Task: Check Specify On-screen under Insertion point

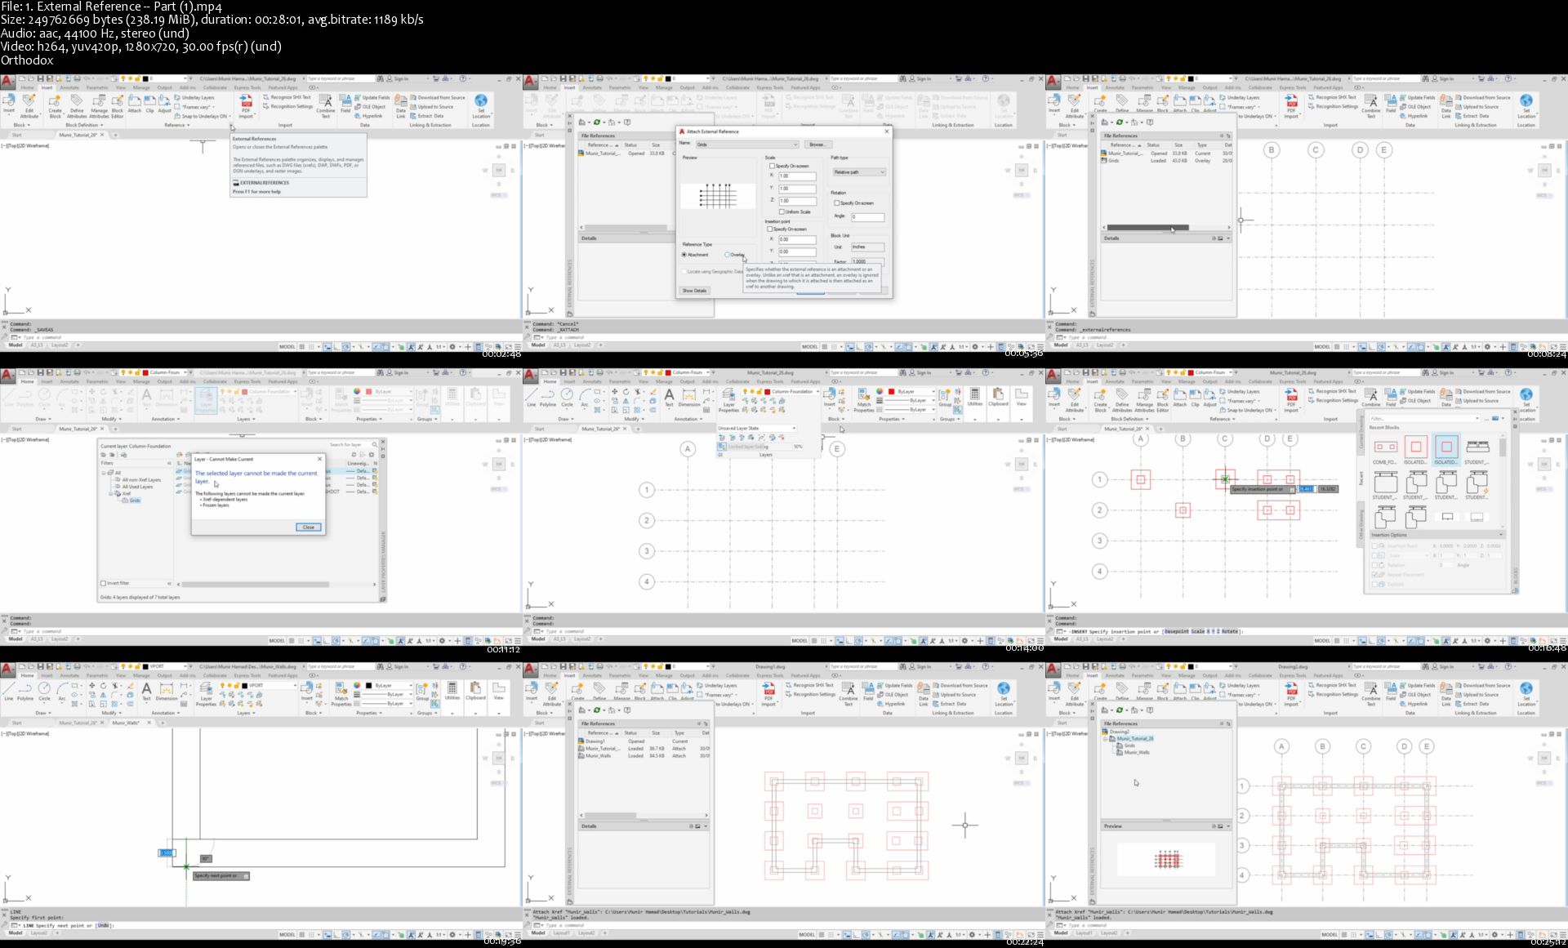Action: (x=770, y=229)
